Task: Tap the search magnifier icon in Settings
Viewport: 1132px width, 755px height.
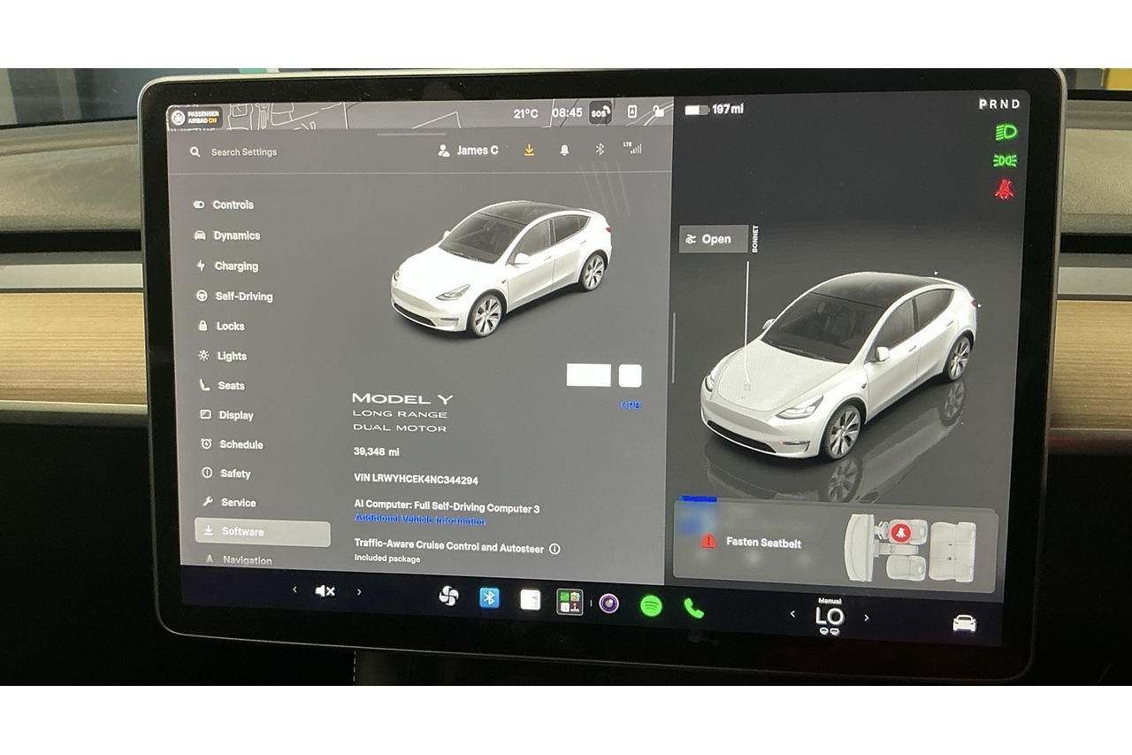Action: click(195, 152)
